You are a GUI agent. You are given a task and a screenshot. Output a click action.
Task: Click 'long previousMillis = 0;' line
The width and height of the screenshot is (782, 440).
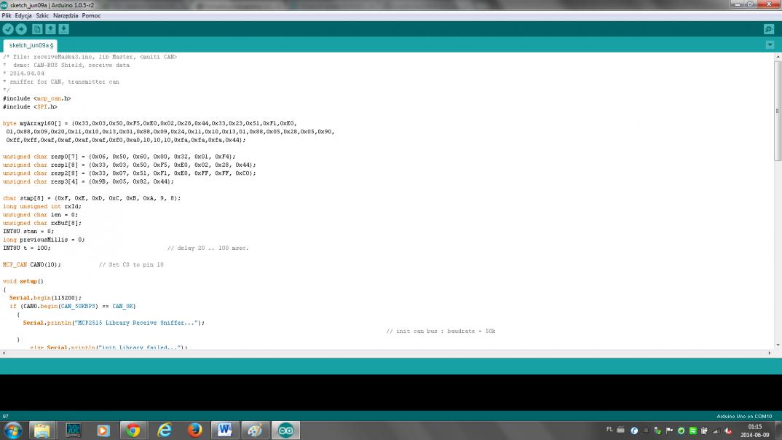(44, 240)
